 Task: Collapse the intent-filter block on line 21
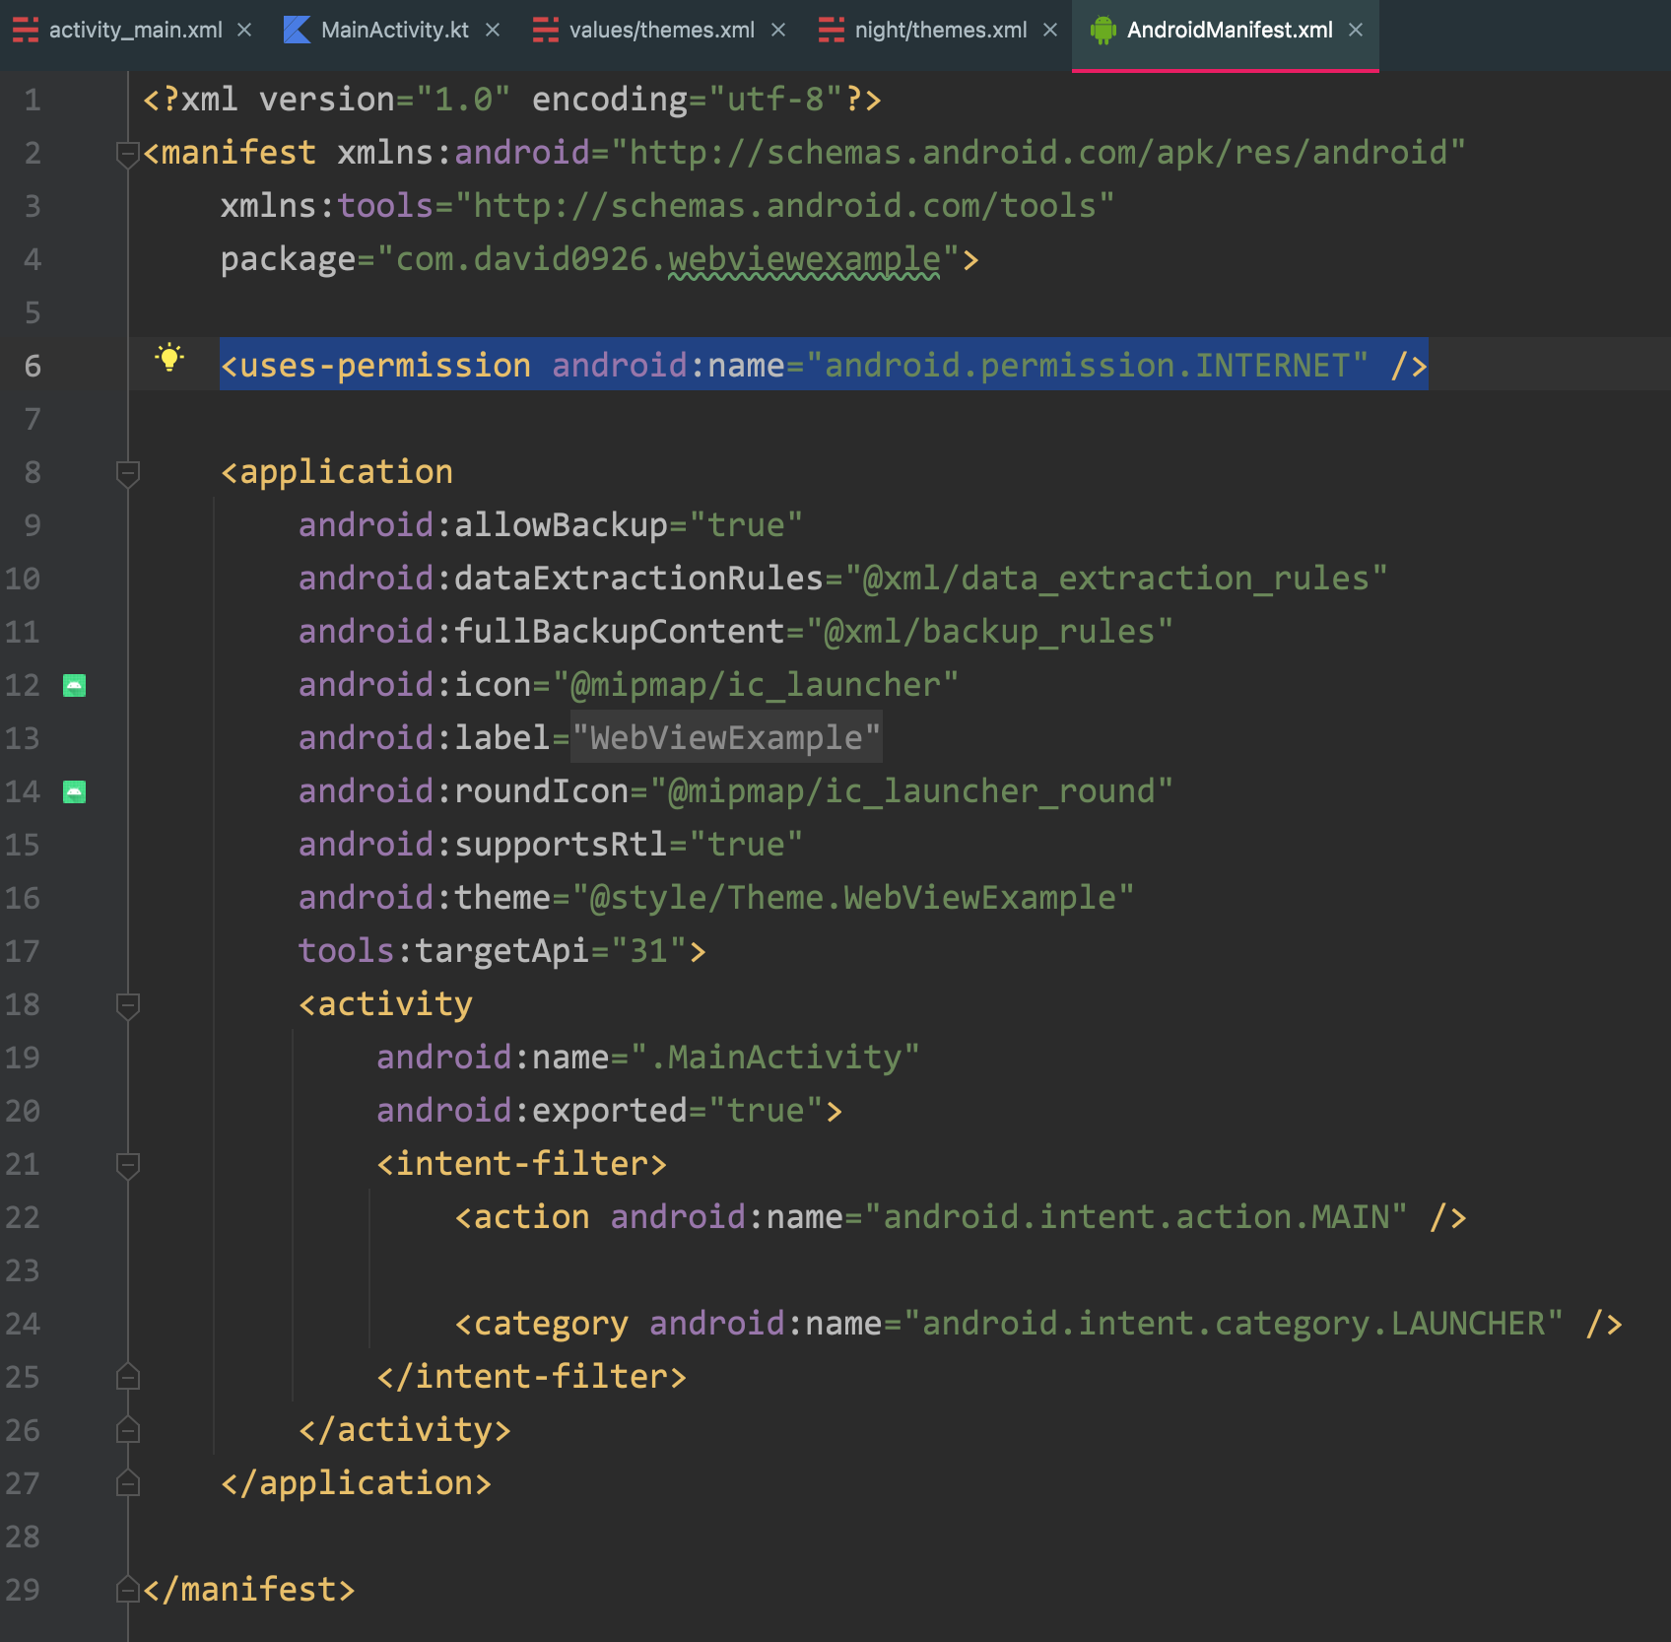pyautogui.click(x=127, y=1165)
